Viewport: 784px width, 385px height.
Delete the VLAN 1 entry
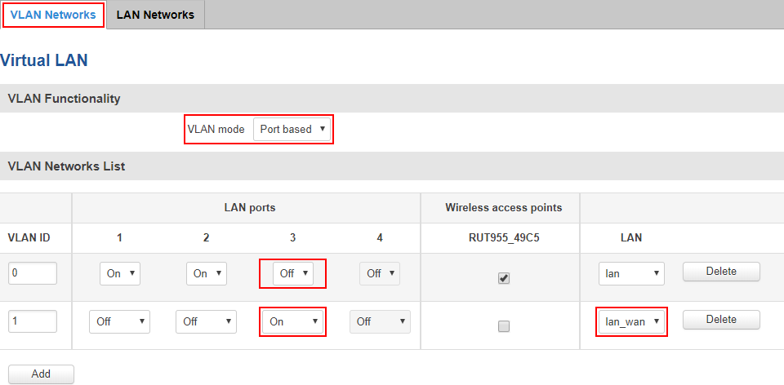721,320
